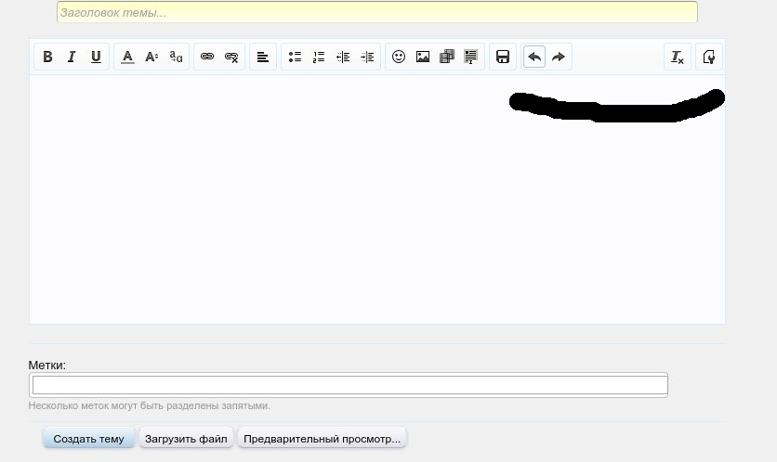Insert an image
The width and height of the screenshot is (777, 462).
point(423,57)
